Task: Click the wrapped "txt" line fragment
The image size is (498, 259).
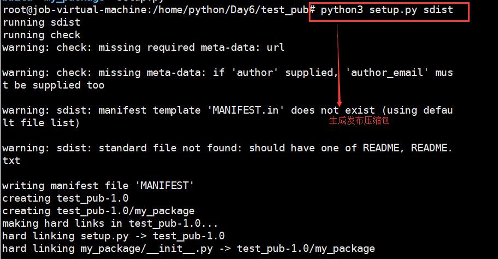Action: pyautogui.click(x=11, y=161)
